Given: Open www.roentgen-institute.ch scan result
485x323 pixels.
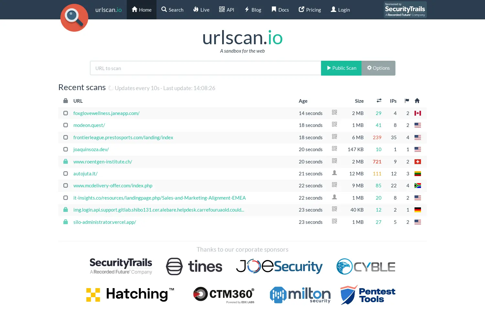Looking at the screenshot, I should pyautogui.click(x=102, y=161).
